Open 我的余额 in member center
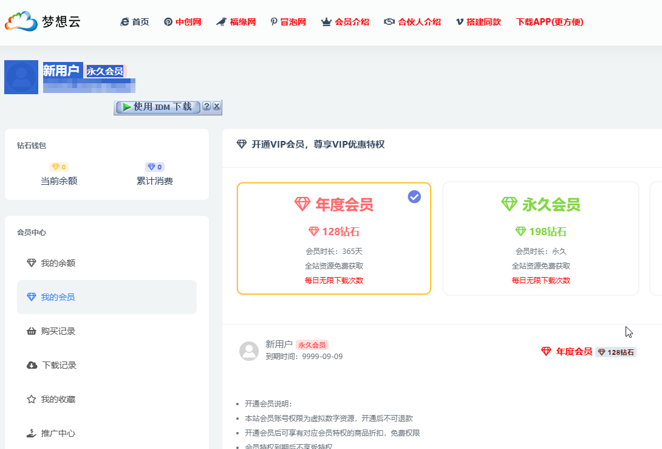This screenshot has width=662, height=449. 107,263
